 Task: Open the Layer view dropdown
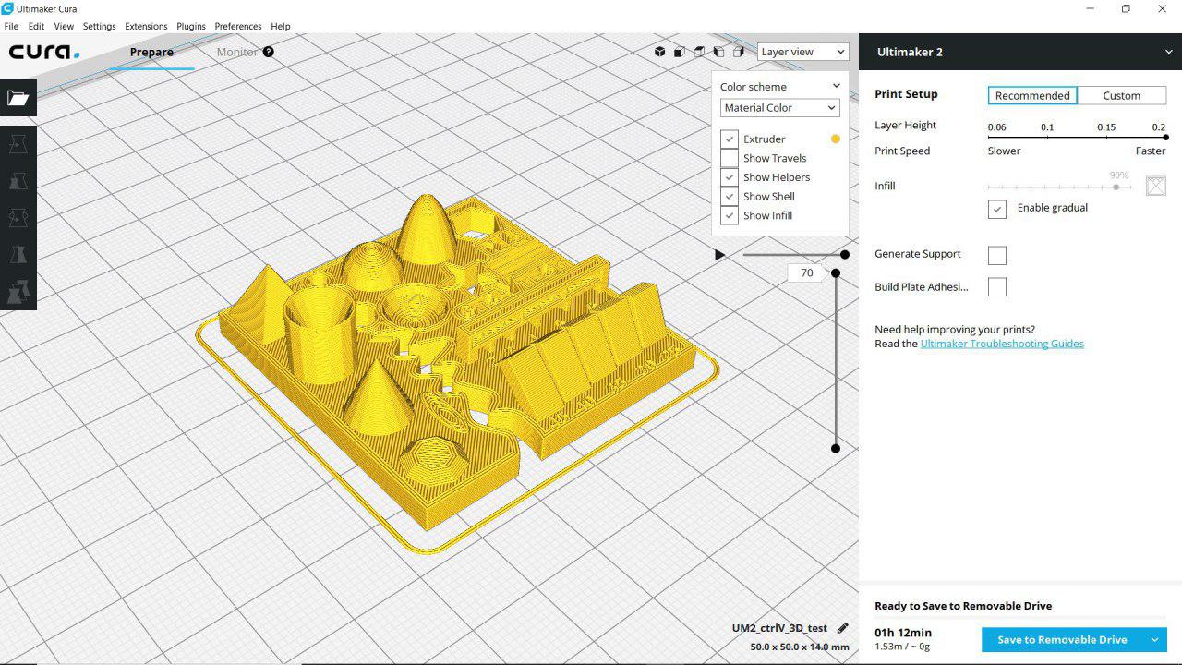[x=802, y=52]
